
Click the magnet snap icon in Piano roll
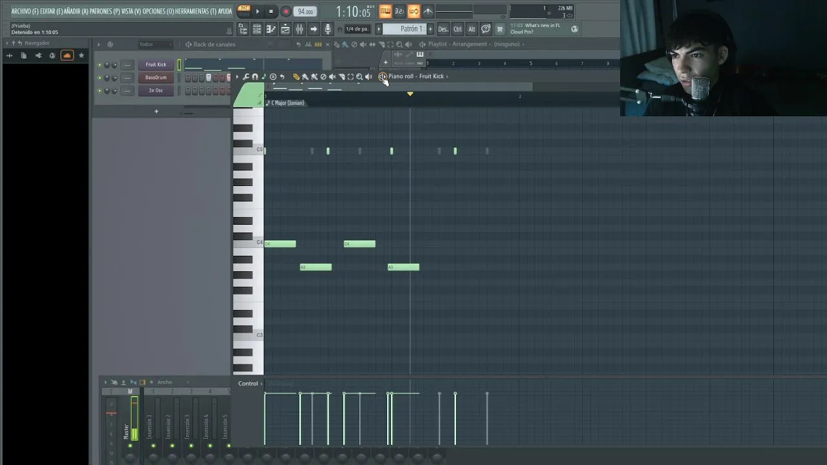tap(255, 76)
